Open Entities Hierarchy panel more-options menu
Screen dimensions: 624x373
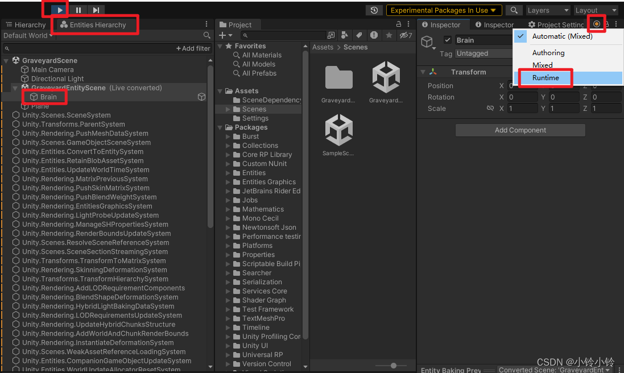206,24
